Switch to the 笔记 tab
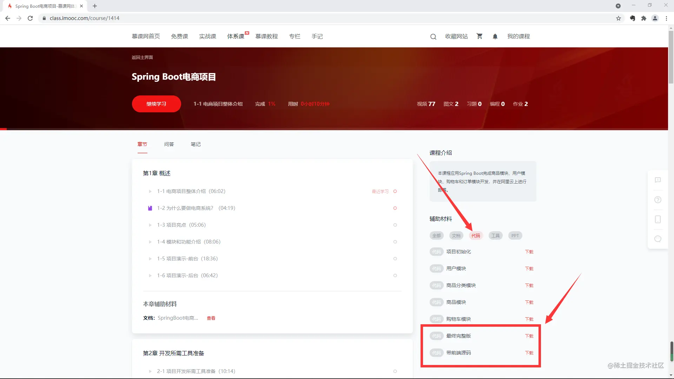This screenshot has height=379, width=674. pos(196,144)
